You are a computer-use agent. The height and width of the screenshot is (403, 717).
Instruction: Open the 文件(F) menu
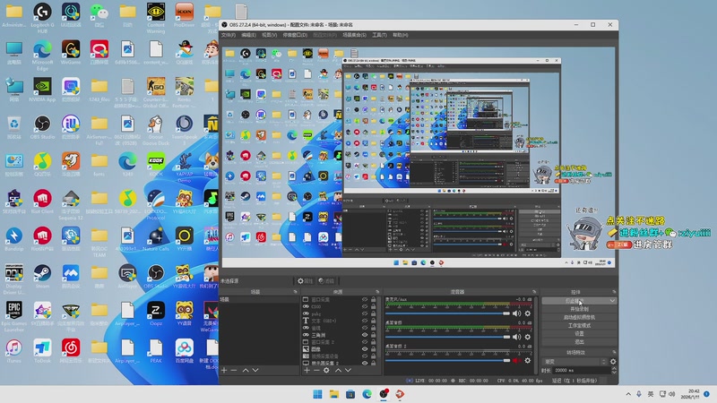[x=229, y=35]
